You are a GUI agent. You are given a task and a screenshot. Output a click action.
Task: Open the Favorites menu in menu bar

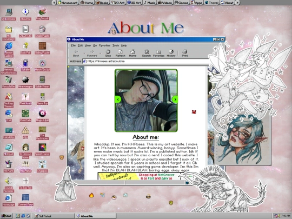pyautogui.click(x=104, y=45)
